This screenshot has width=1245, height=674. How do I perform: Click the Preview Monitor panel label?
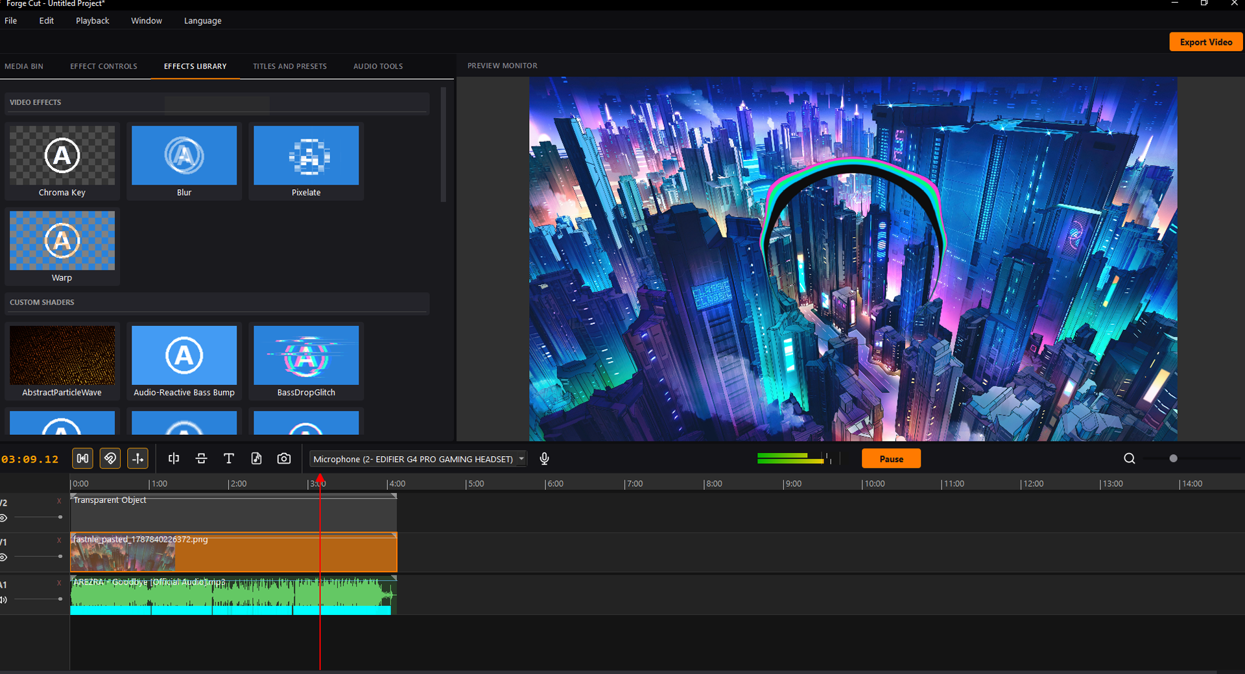[503, 65]
